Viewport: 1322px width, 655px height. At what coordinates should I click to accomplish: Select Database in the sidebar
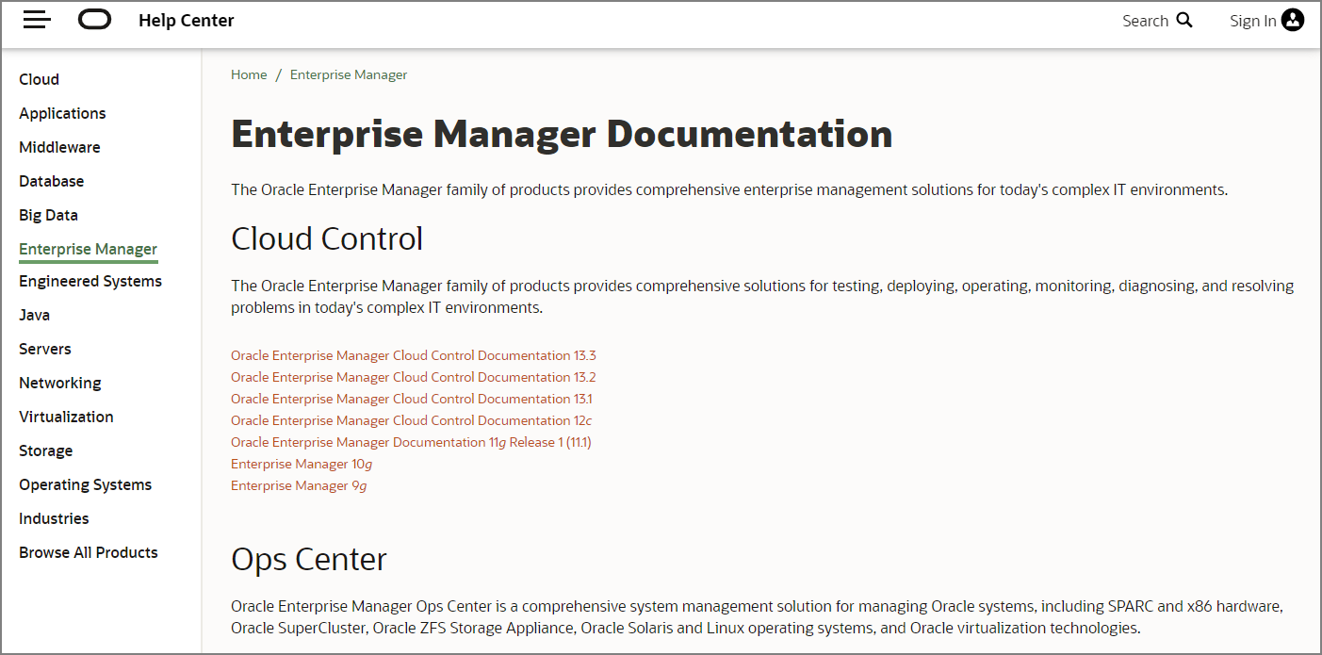click(51, 181)
